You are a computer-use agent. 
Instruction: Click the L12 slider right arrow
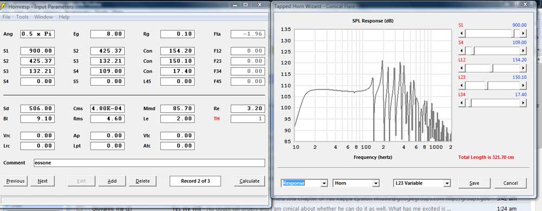click(523, 68)
